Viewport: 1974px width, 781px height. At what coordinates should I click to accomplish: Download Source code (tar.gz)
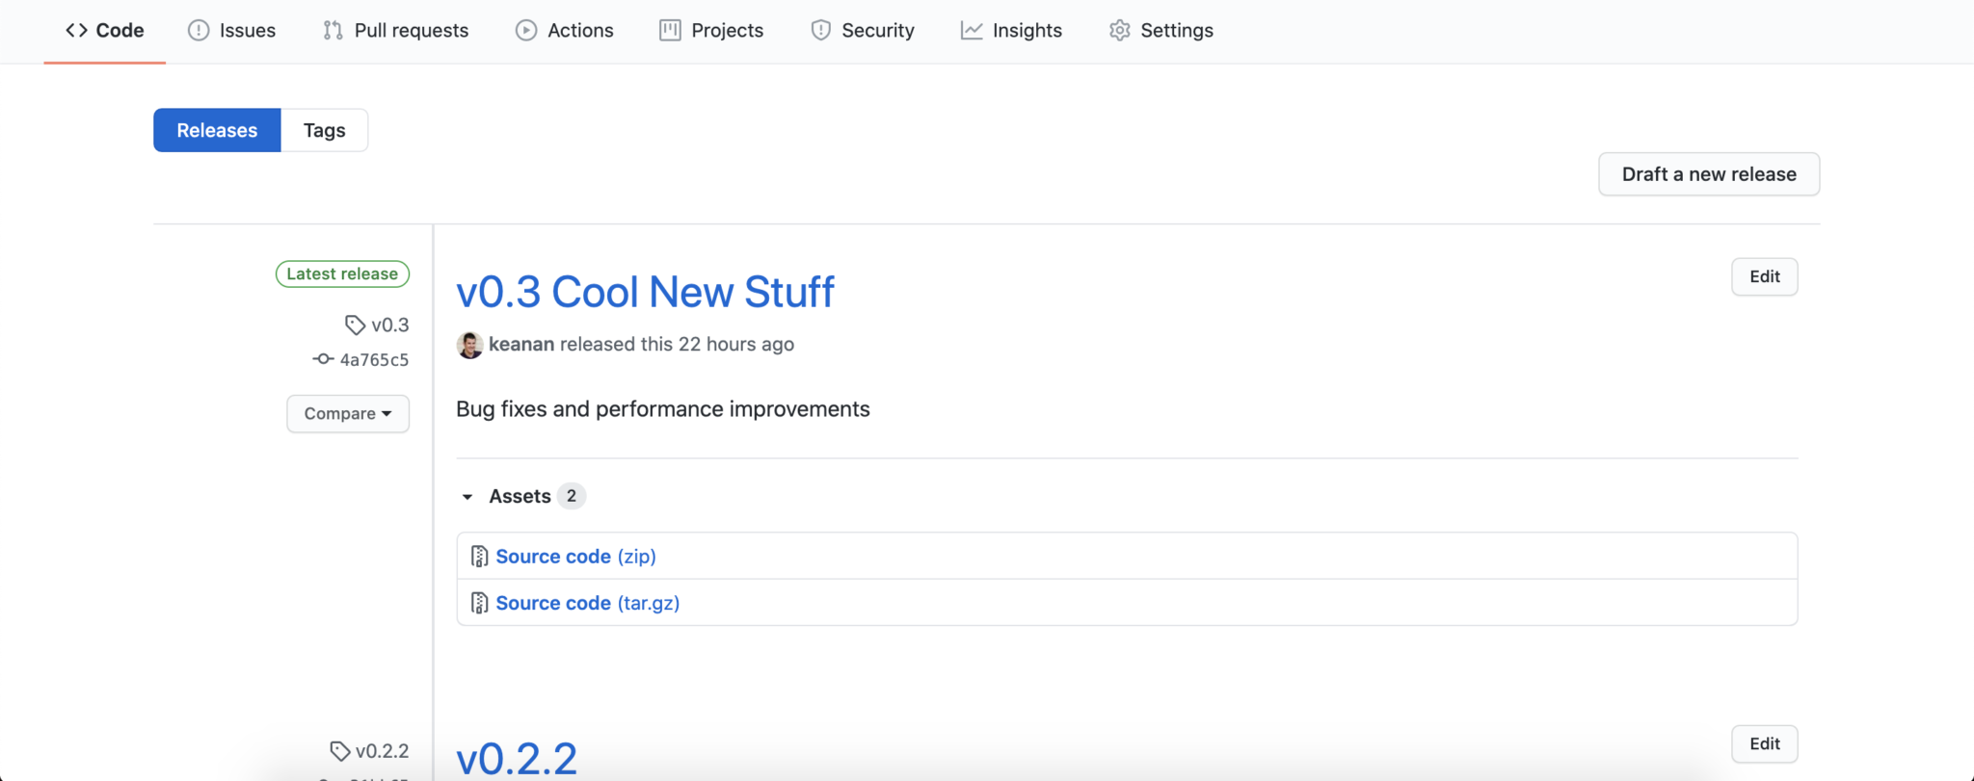click(x=587, y=603)
